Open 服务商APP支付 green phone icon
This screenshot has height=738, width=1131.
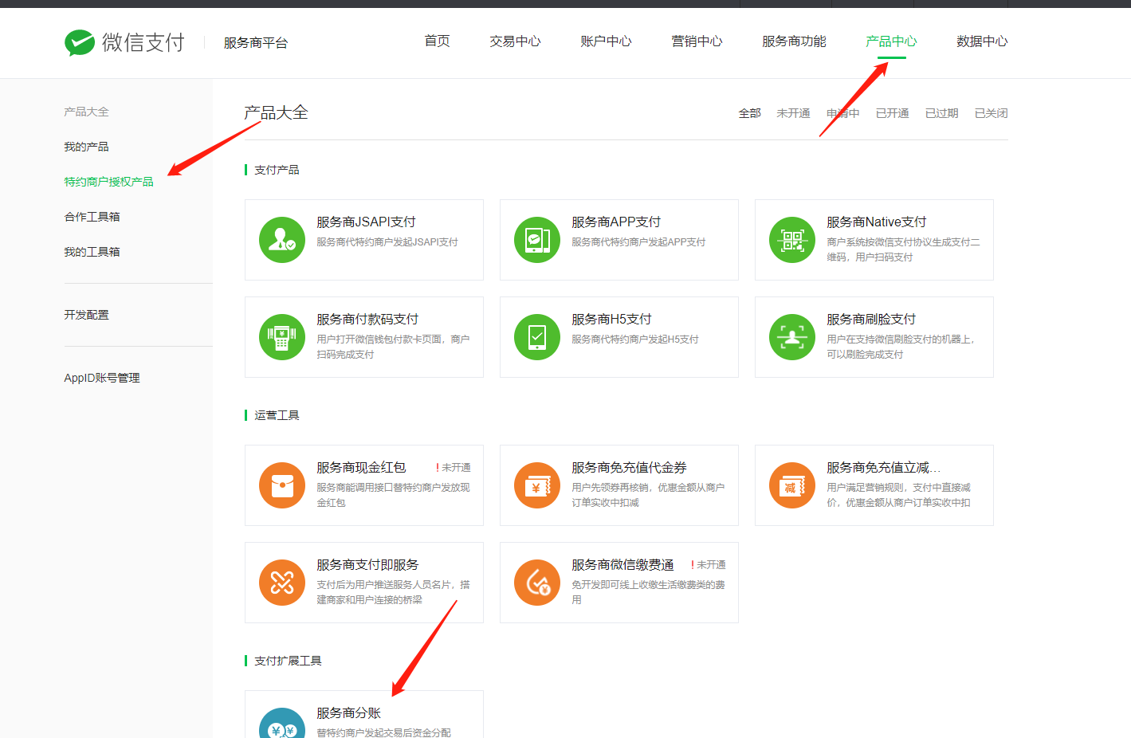coord(537,240)
